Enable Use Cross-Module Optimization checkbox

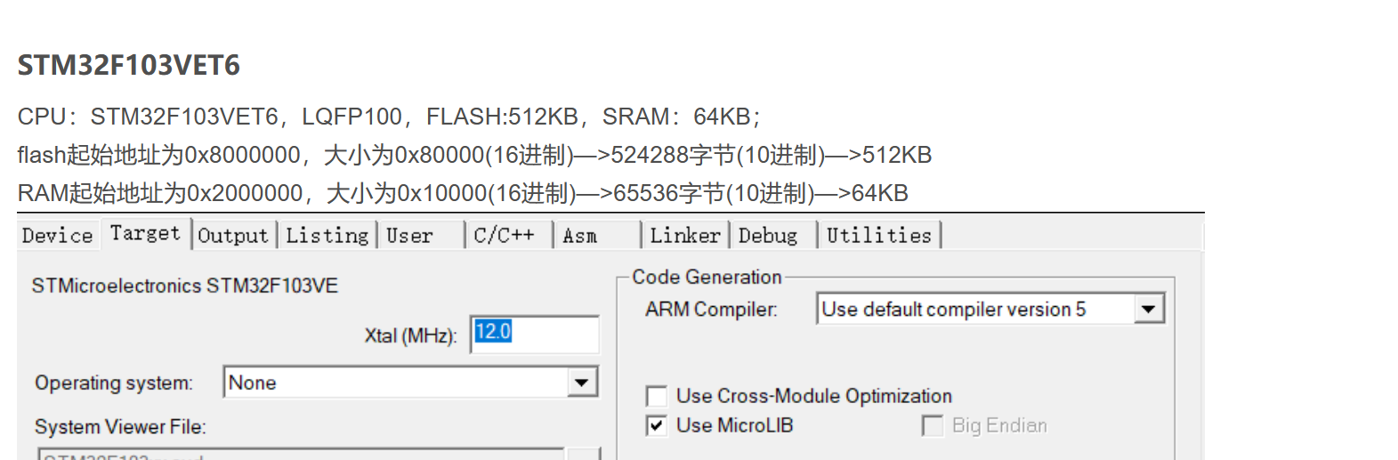pyautogui.click(x=657, y=396)
